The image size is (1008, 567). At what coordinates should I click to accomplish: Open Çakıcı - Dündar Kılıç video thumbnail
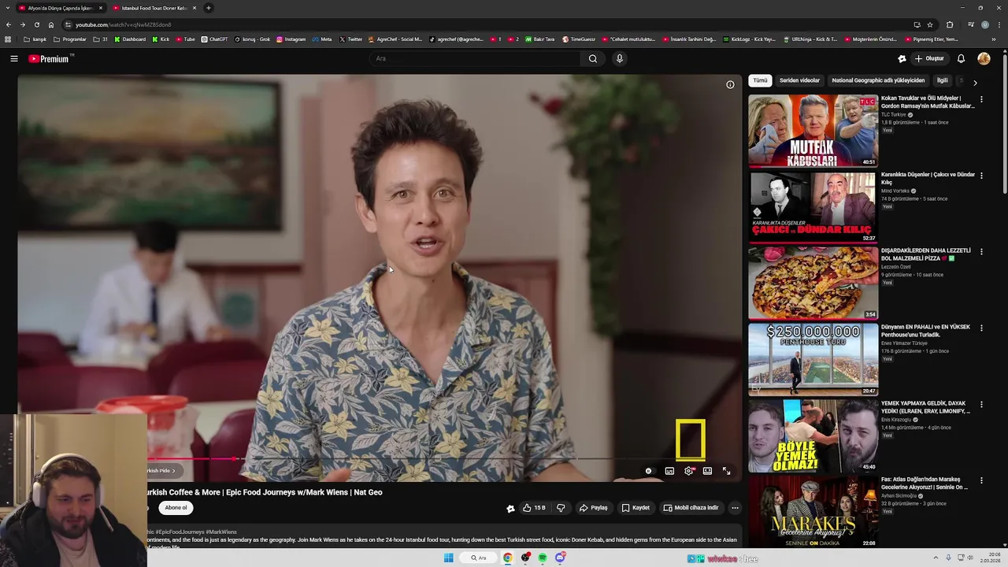813,207
